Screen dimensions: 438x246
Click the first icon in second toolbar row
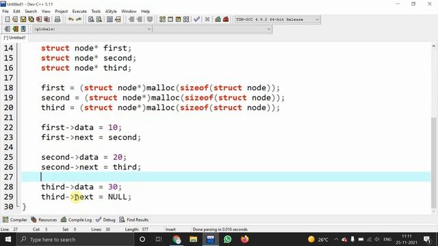click(x=8, y=29)
